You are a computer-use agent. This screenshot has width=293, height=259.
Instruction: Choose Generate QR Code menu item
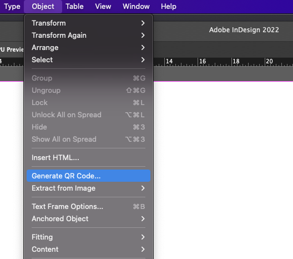[88, 176]
